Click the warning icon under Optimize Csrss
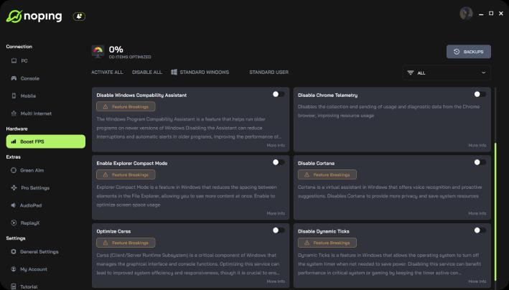509x290 pixels. pyautogui.click(x=106, y=243)
